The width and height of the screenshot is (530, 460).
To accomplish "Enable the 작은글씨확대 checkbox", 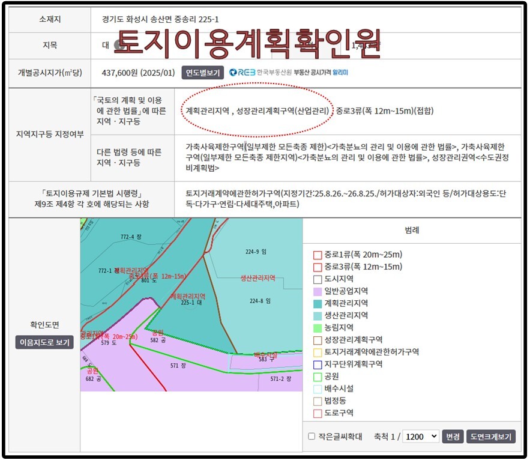I will click(312, 435).
